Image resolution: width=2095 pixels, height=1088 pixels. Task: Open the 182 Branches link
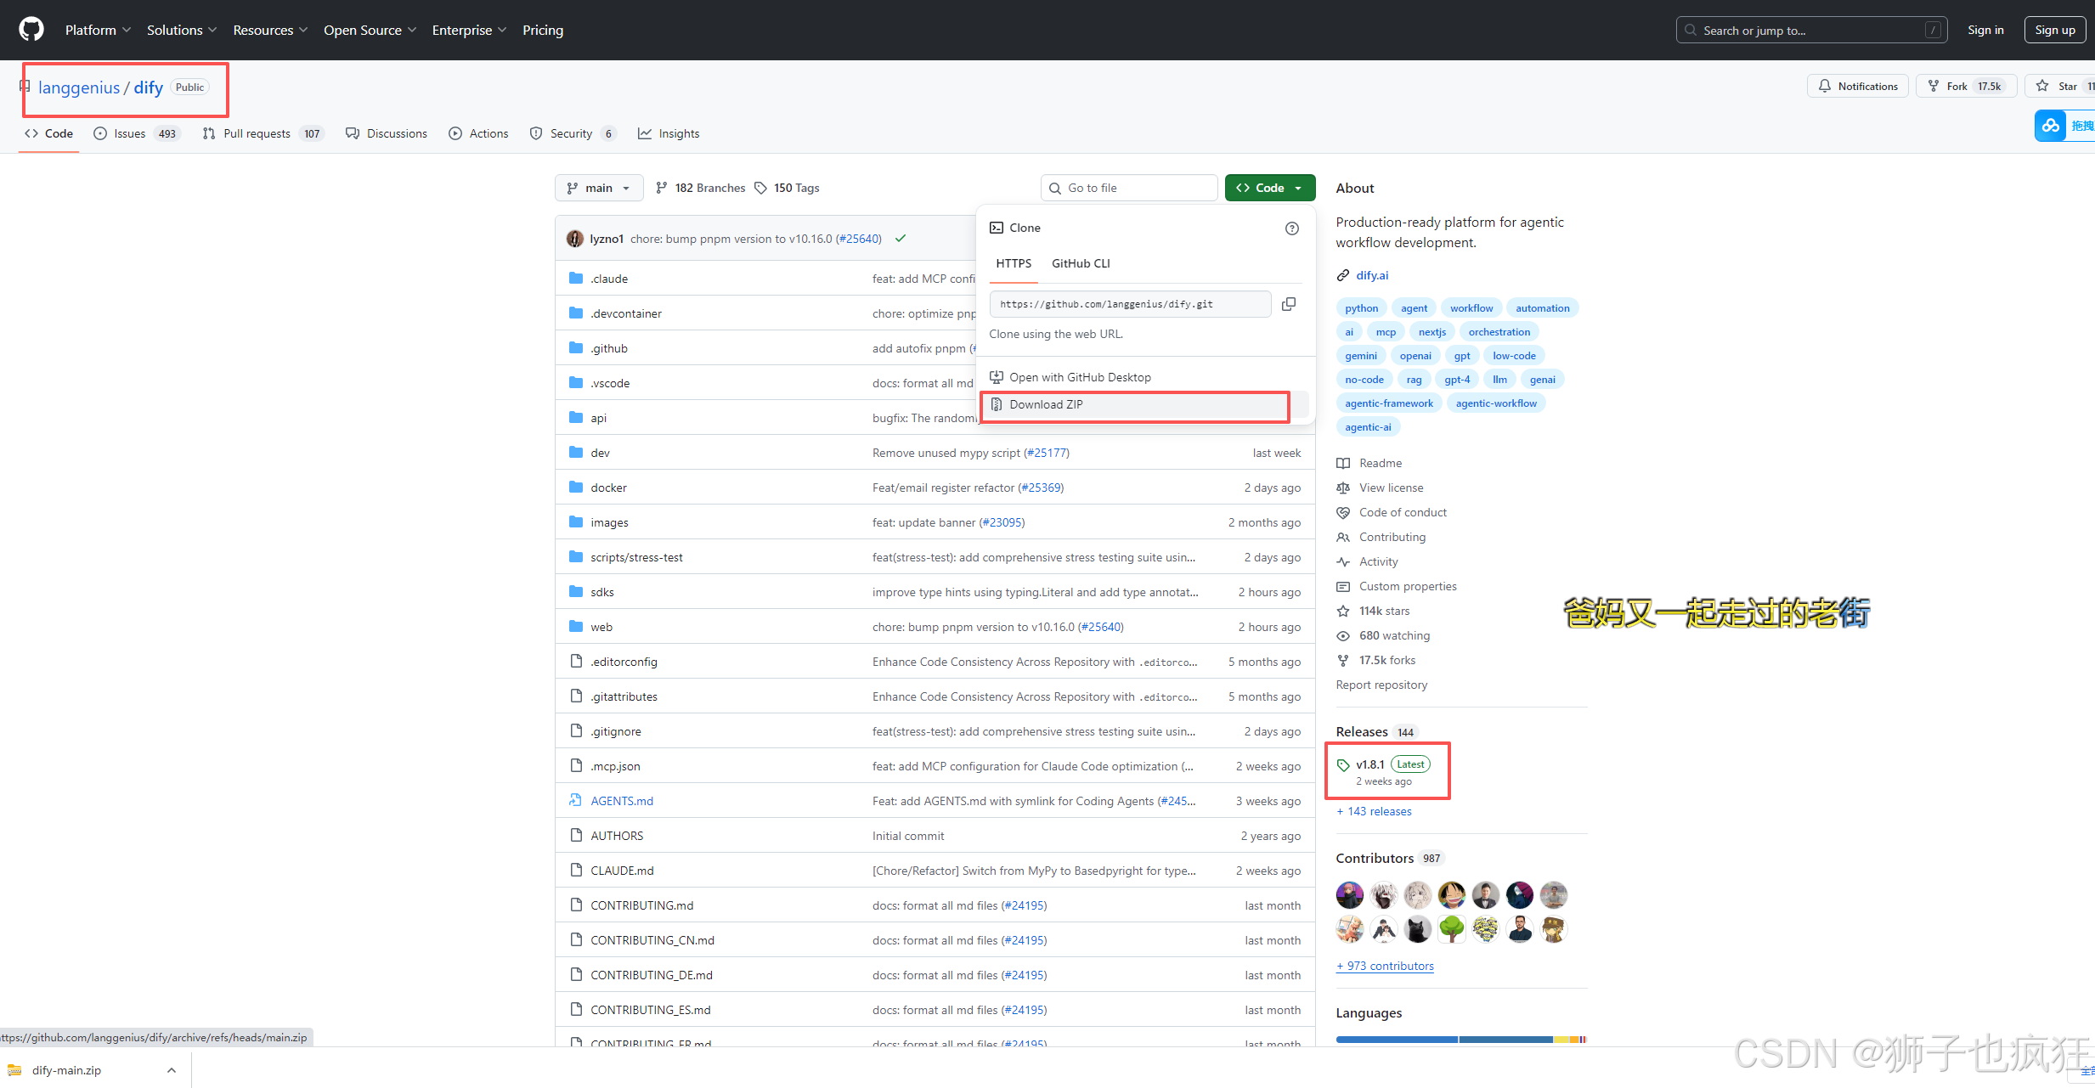(x=701, y=188)
